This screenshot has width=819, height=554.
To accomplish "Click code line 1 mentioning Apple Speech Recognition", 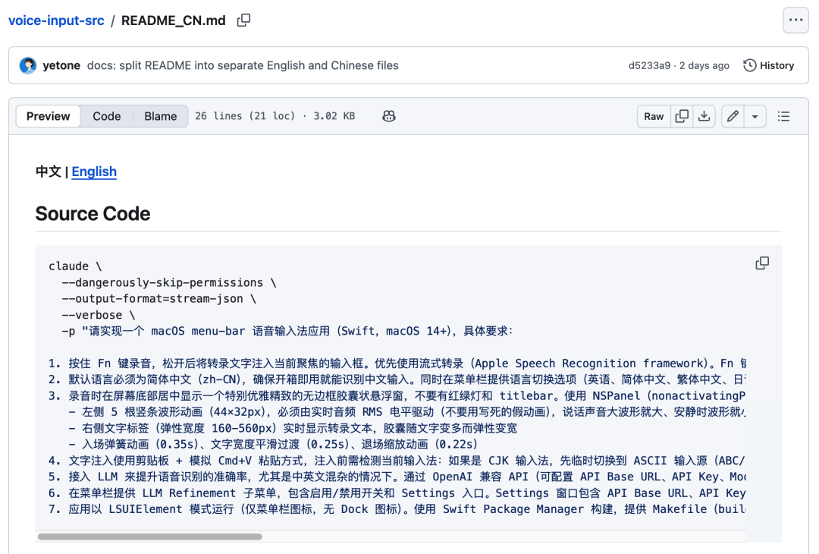I will pyautogui.click(x=397, y=364).
